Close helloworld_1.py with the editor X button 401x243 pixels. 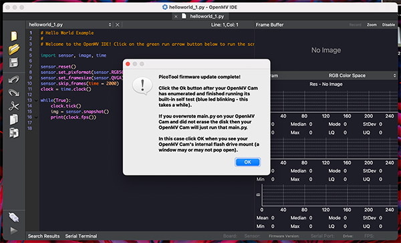[x=118, y=25]
